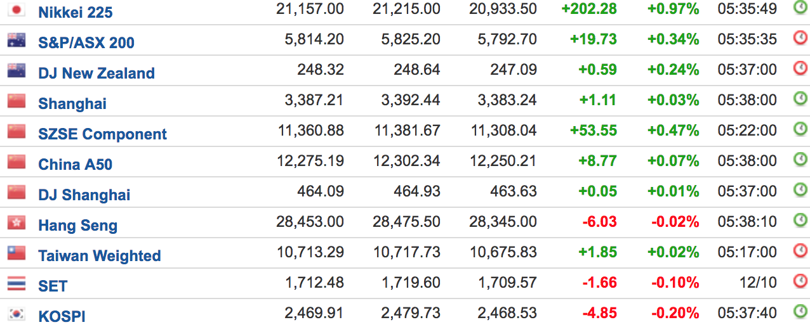This screenshot has width=810, height=327.
Task: Click the Hong Kong flag beside Hang Seng
Action: coord(17,222)
